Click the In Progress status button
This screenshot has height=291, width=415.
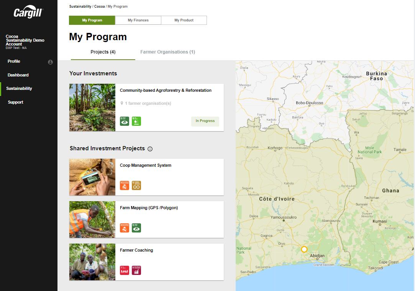205,121
